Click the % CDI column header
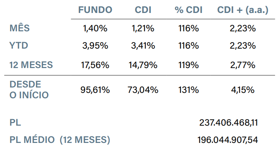 tap(188, 10)
